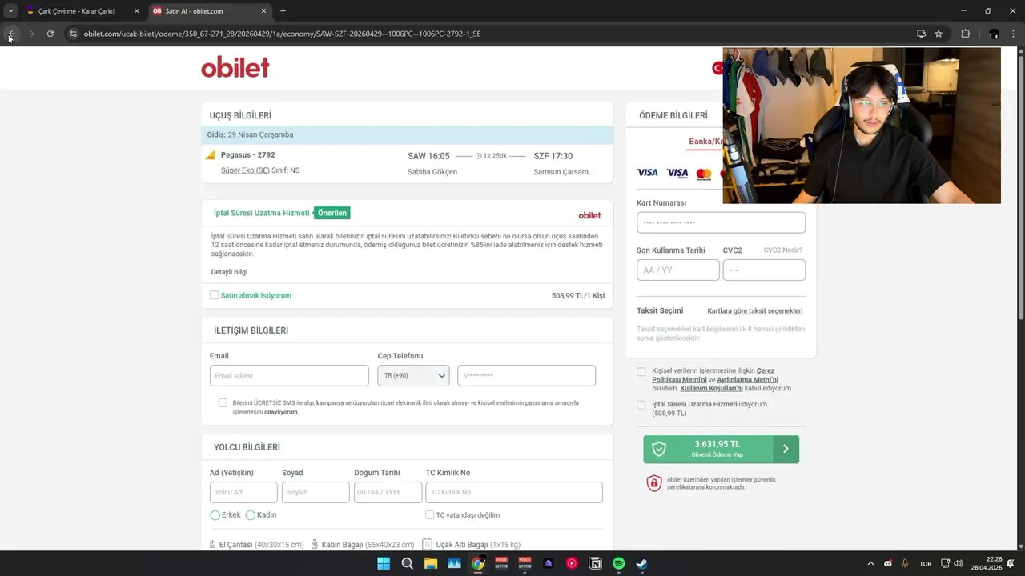Open the tab search dropdown arrow
Screen dimensions: 1025x576
(x=10, y=11)
